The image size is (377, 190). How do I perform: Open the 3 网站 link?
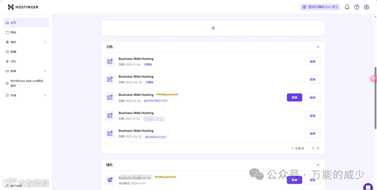pyautogui.click(x=148, y=65)
